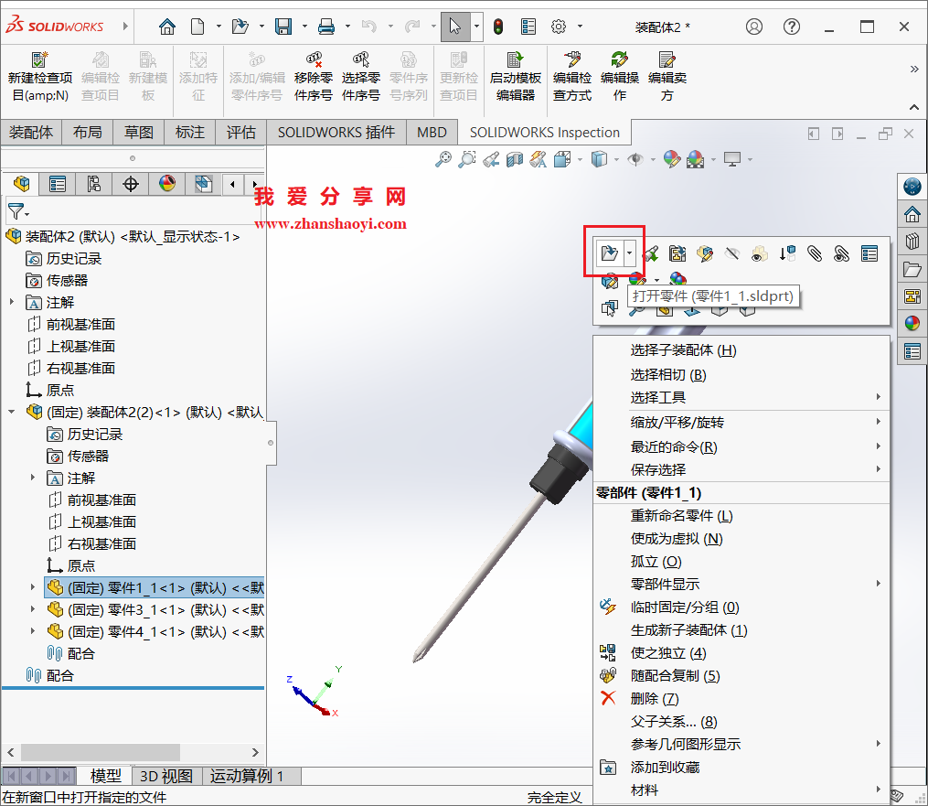
Task: Open the part with the Open Part icon
Action: point(609,253)
